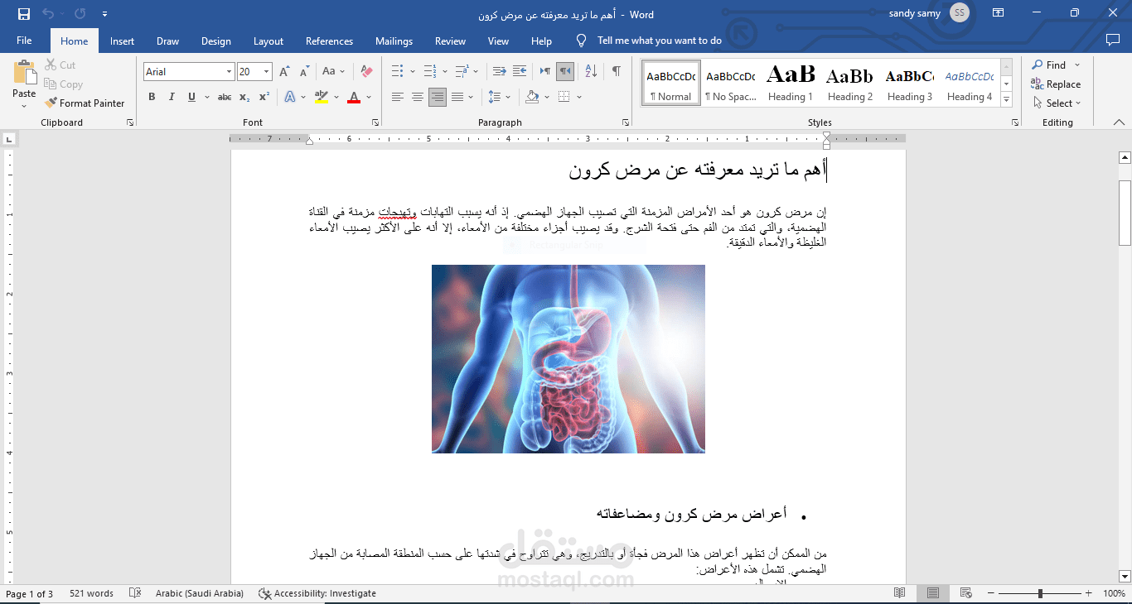Open Paragraph dialog launcher

[626, 122]
